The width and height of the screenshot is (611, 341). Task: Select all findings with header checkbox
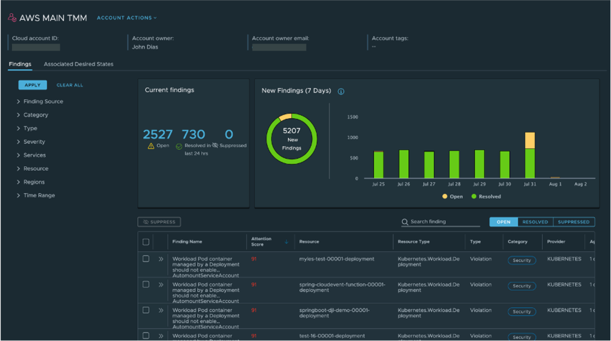(x=146, y=242)
